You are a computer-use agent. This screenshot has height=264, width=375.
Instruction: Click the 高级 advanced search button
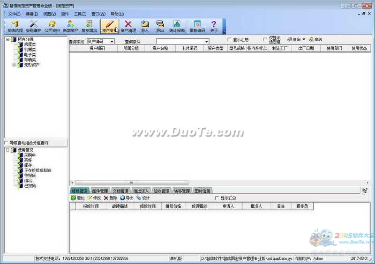[x=315, y=40]
